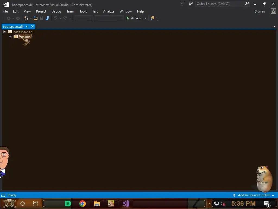The width and height of the screenshot is (278, 209).
Task: Click the Cortana circle taskbar icon
Action: coord(22,204)
